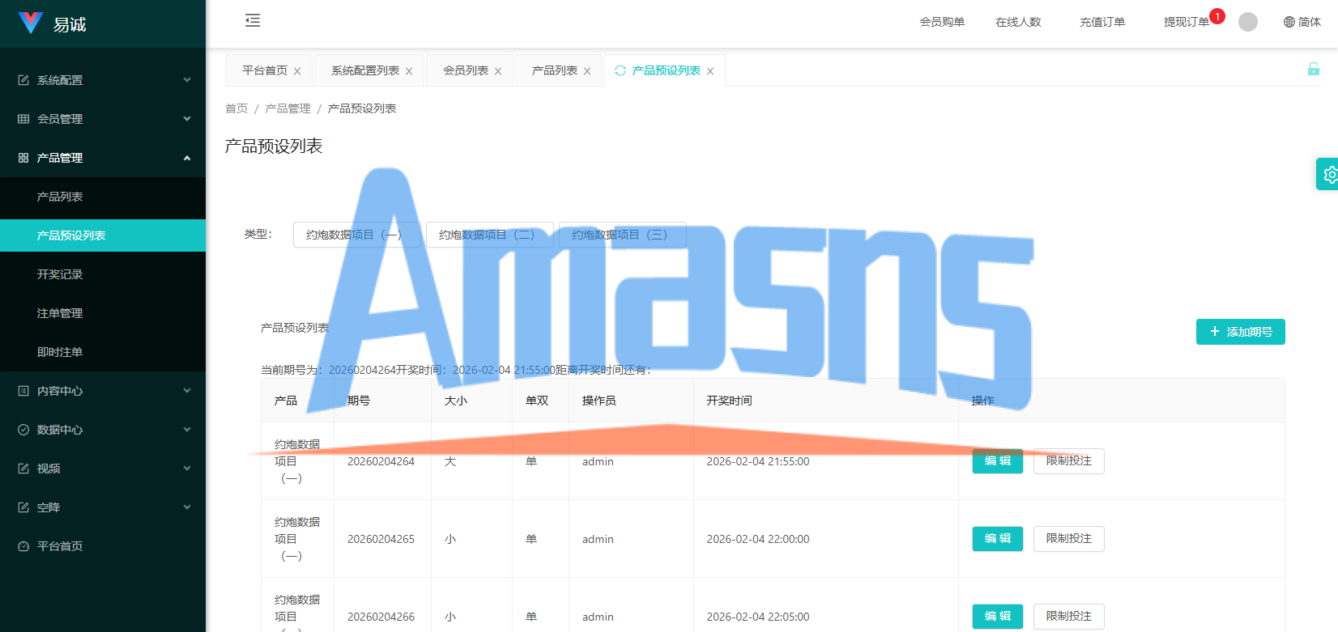Select type 约炮数据项目（一）
This screenshot has width=1338, height=632.
[357, 235]
